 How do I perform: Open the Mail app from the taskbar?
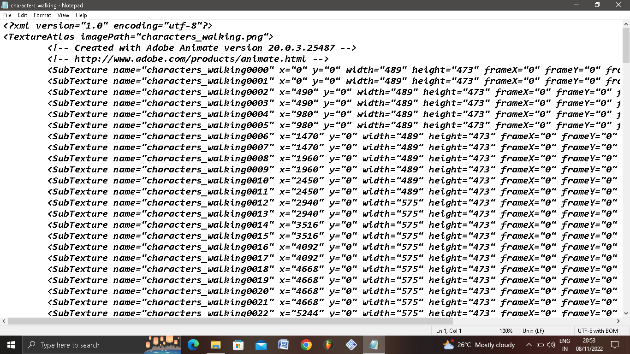[x=261, y=345]
